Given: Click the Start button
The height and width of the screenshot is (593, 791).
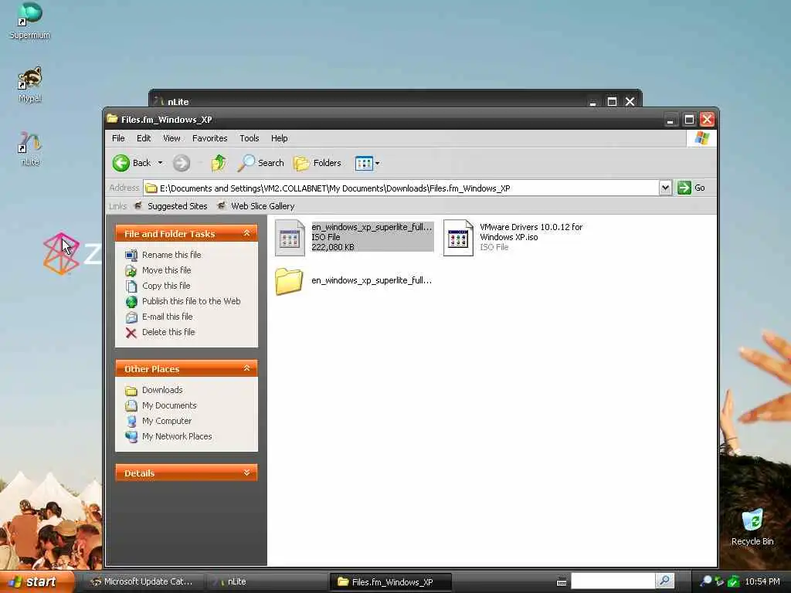Looking at the screenshot, I should [x=36, y=581].
